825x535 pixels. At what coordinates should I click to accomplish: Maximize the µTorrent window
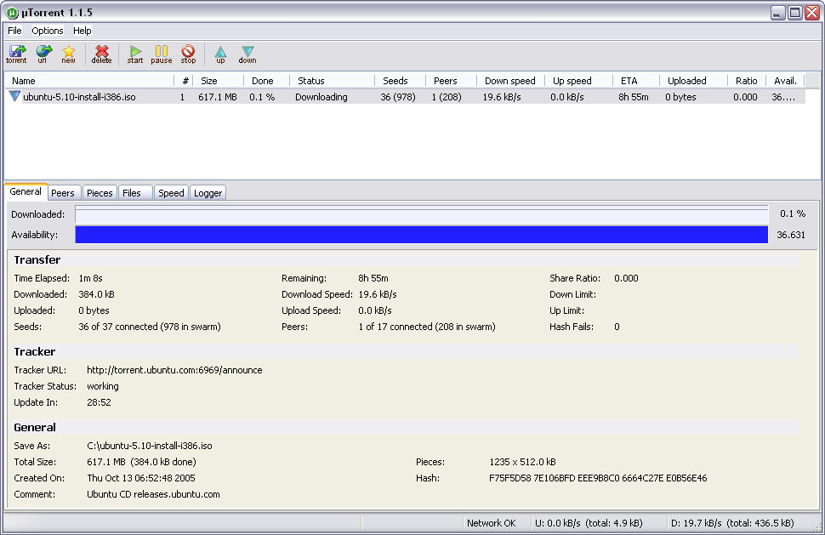click(x=794, y=13)
